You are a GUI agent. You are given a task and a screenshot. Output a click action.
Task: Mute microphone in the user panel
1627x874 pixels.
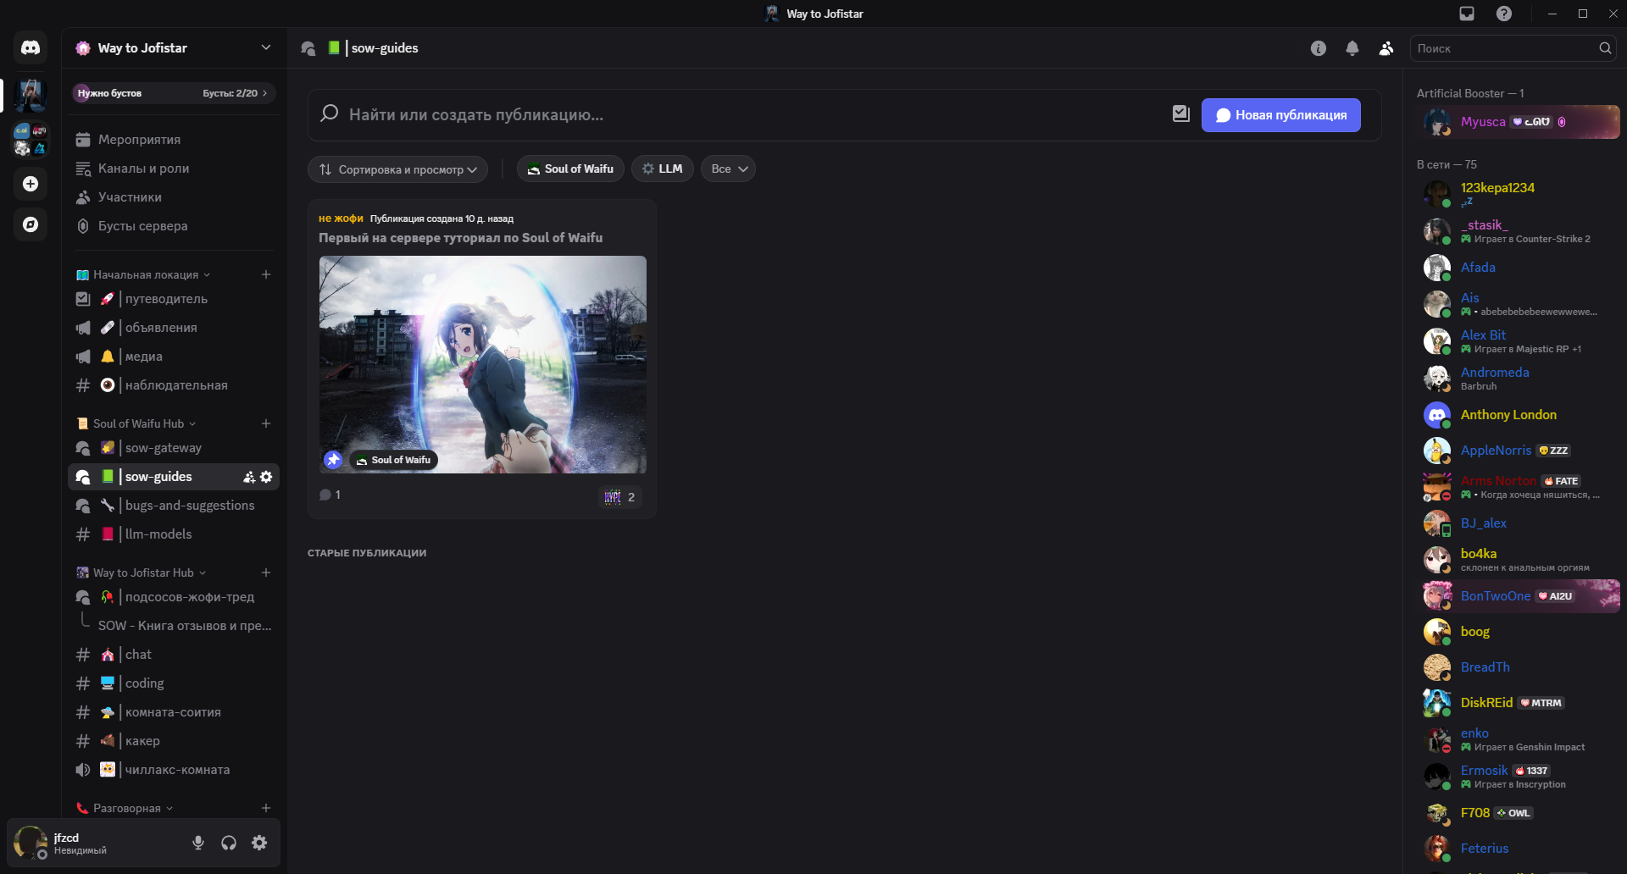[x=198, y=843]
